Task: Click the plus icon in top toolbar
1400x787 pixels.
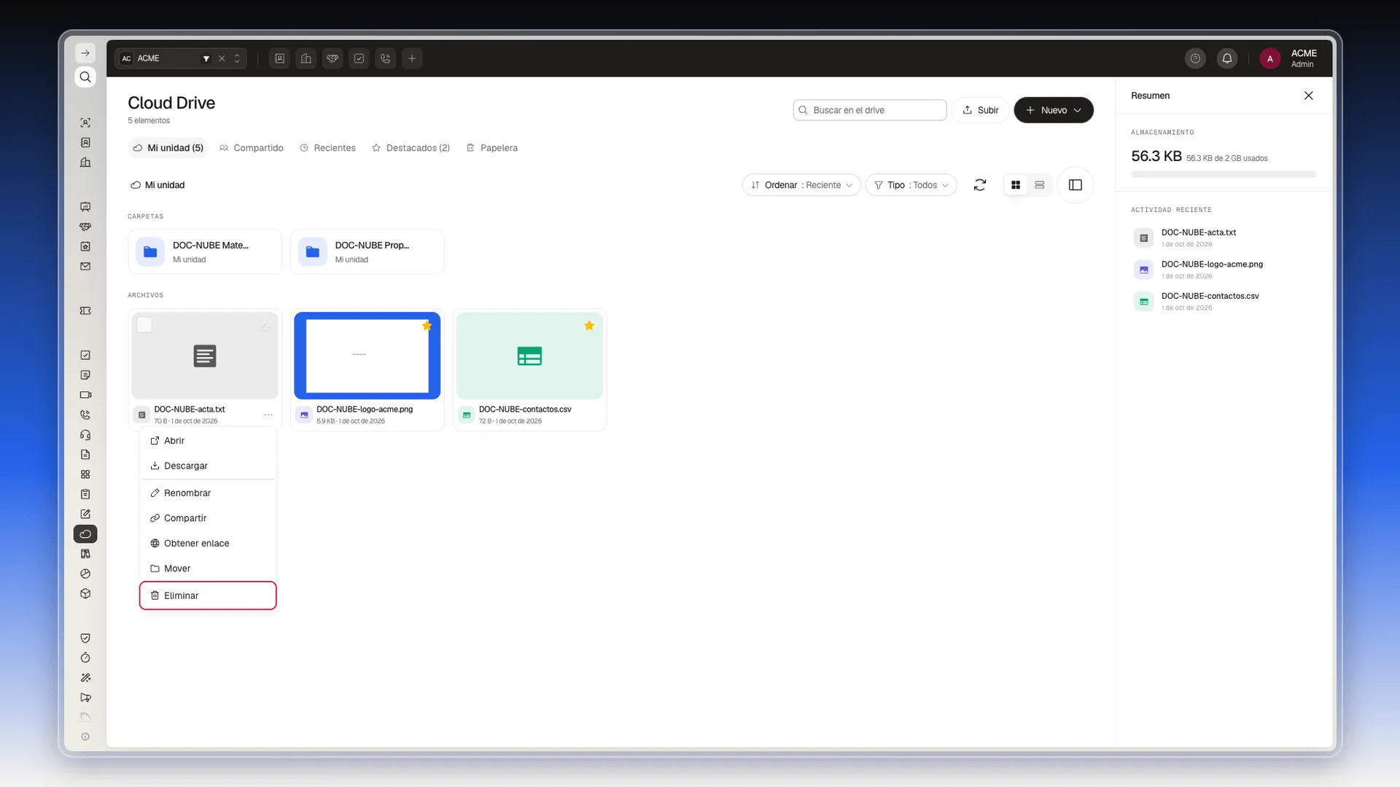Action: [412, 58]
